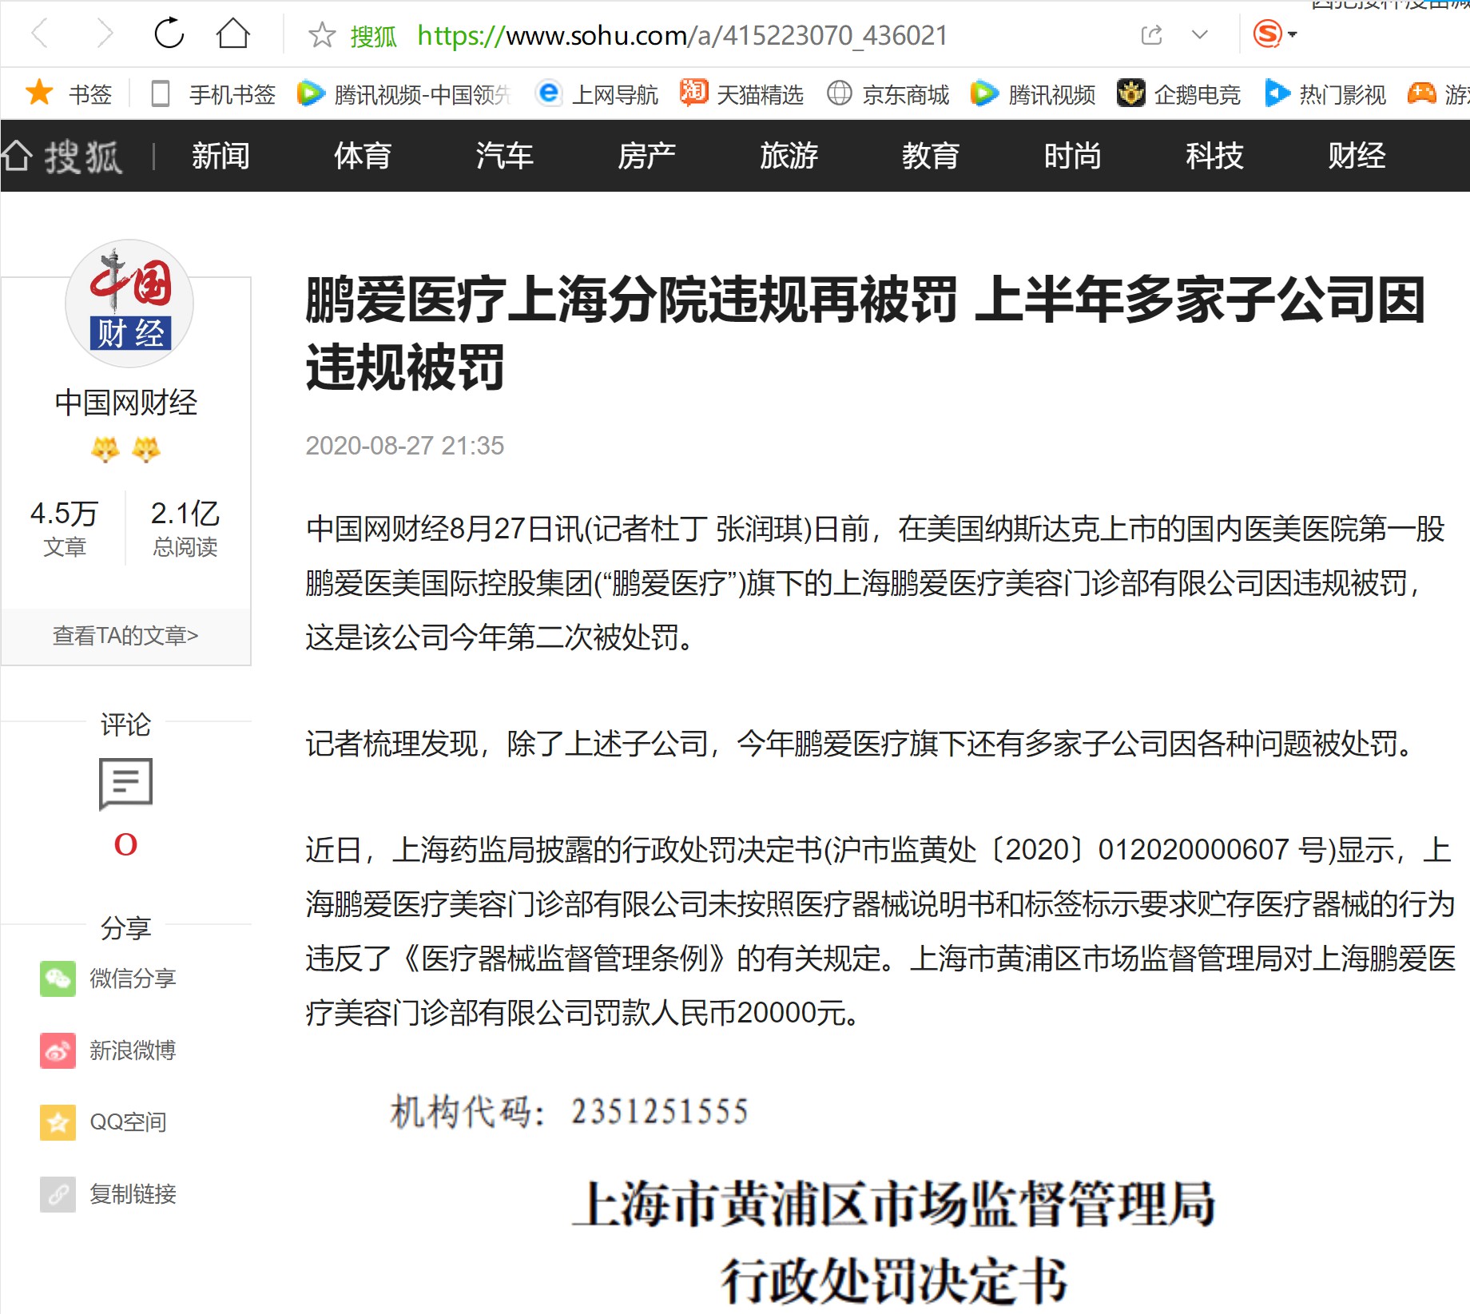Click the 搜狐 home logo

[x=62, y=156]
